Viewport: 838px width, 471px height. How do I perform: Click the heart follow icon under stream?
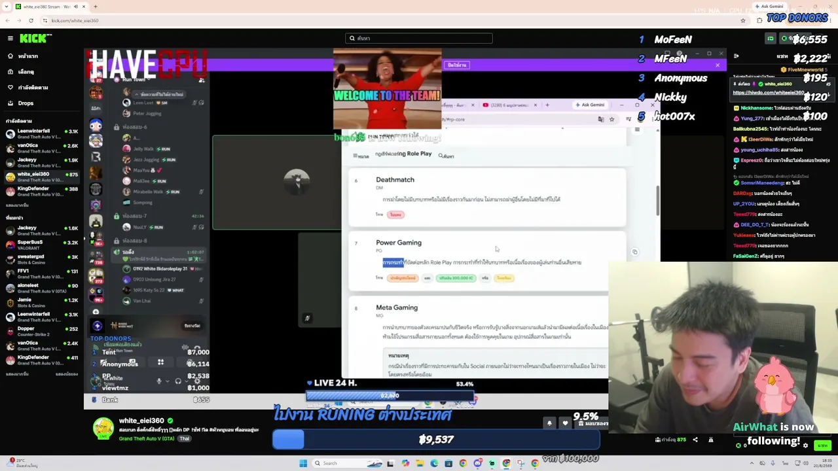tap(565, 423)
